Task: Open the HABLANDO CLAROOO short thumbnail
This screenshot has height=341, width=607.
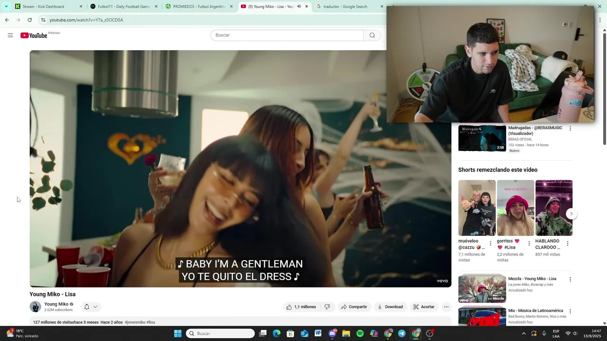Action: click(554, 207)
